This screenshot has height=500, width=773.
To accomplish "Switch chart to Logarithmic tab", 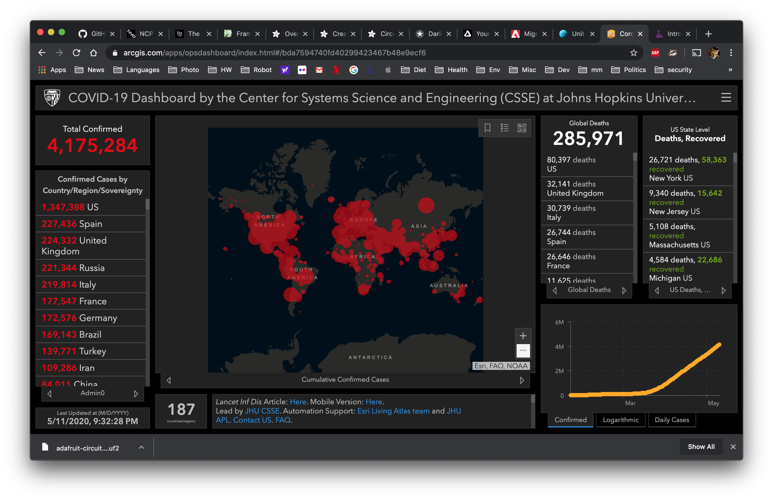I will pos(620,420).
